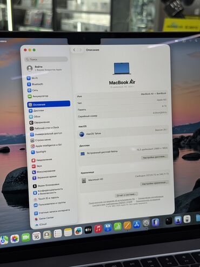Viewport: 200px width, 267px height.
Task: Open Фокусирование focus settings
Action: [x=44, y=171]
